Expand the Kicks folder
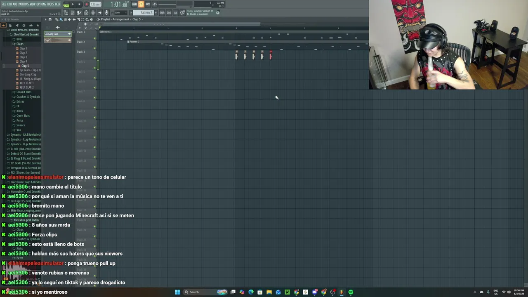Viewport: 528px width, 297px height. click(x=19, y=111)
